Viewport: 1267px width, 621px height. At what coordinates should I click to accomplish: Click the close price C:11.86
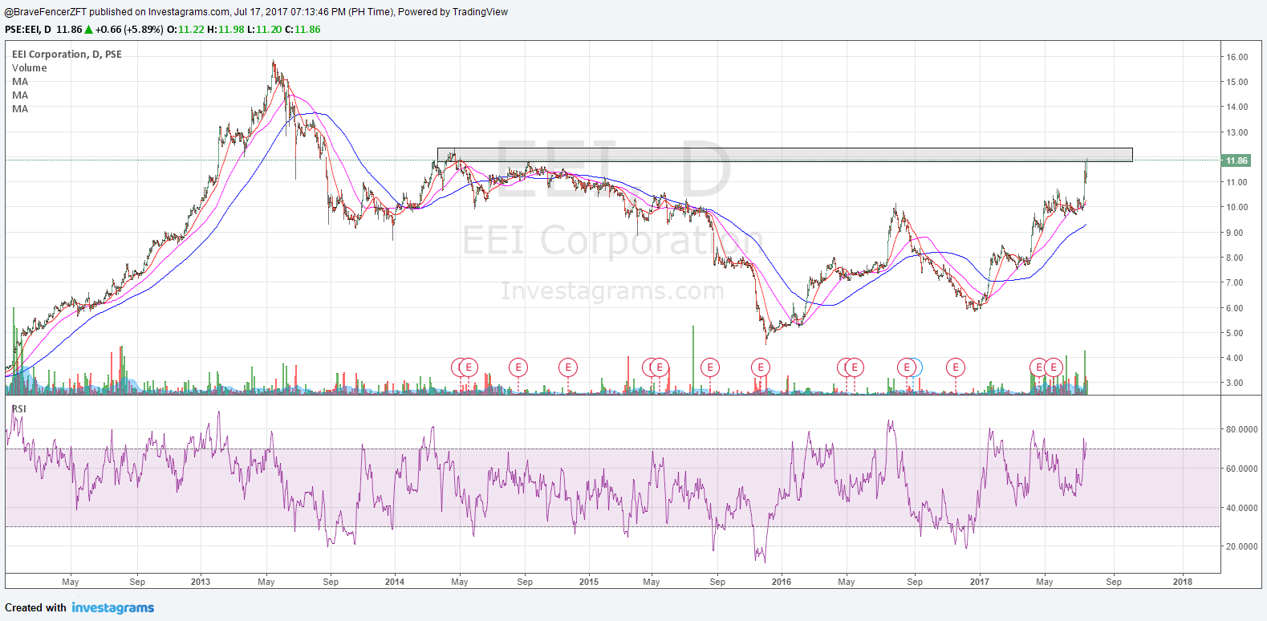click(x=303, y=30)
